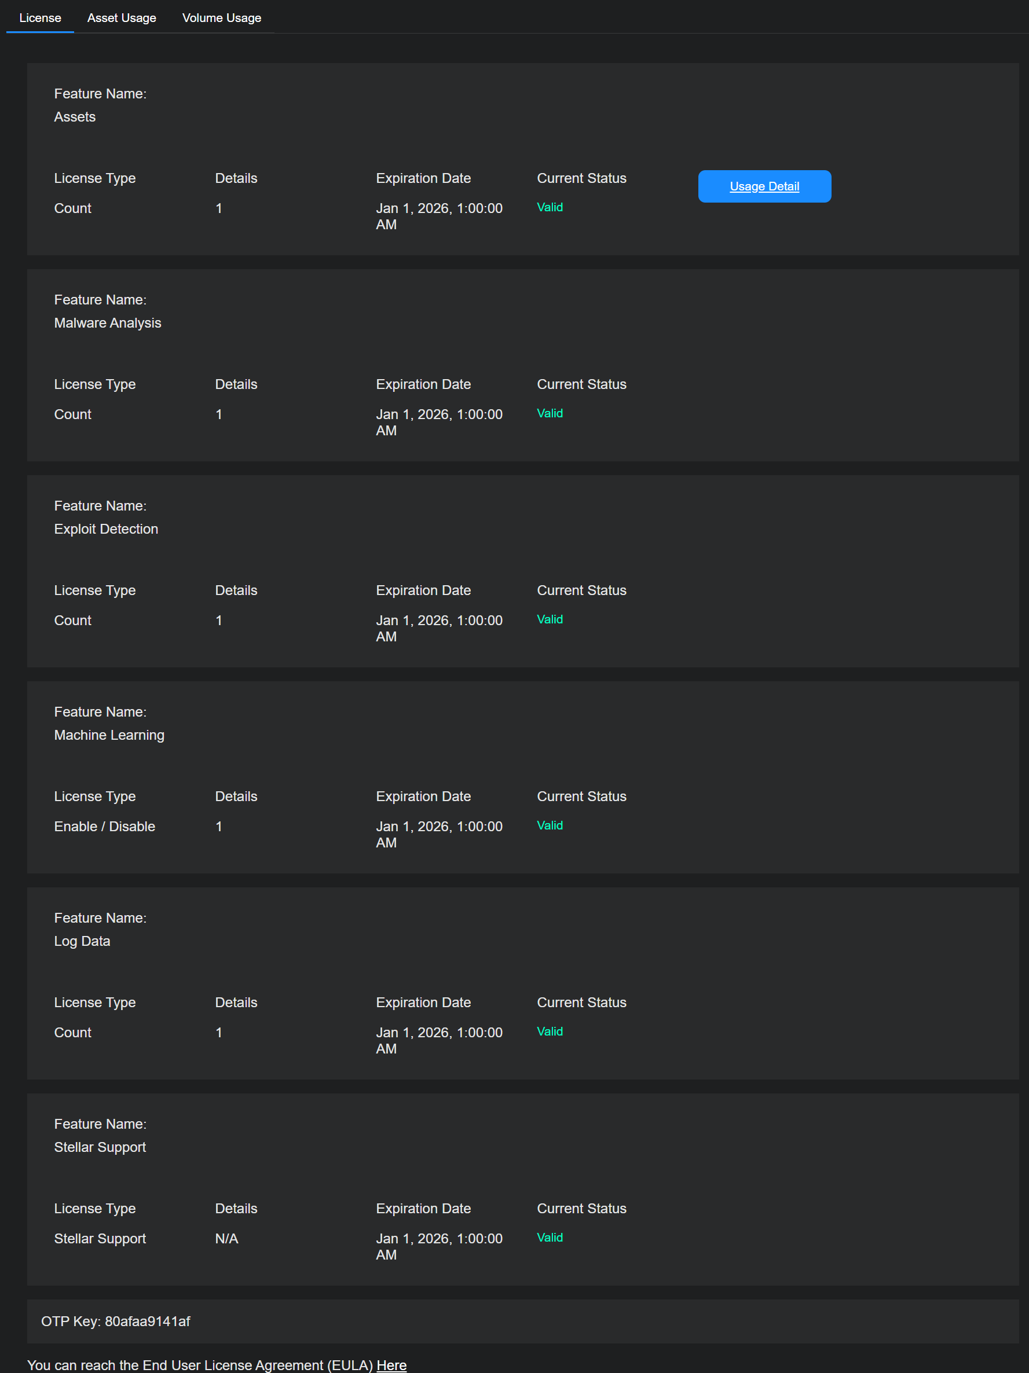Click the Log Data expiration date
This screenshot has height=1373, width=1029.
(x=438, y=1040)
